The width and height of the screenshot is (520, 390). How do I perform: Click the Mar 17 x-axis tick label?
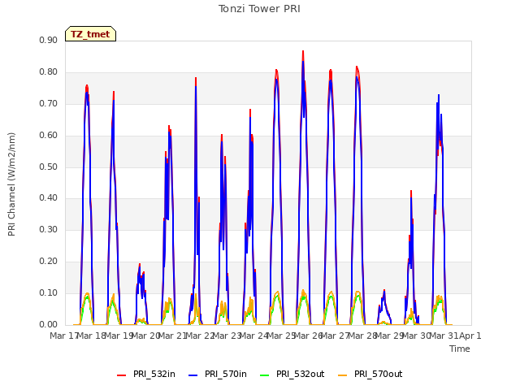coord(63,336)
